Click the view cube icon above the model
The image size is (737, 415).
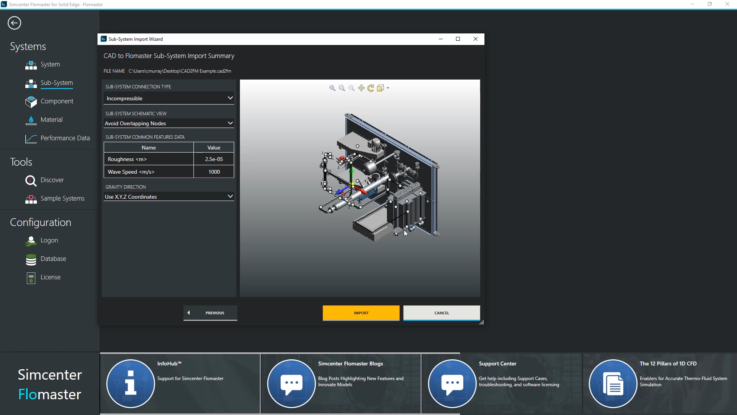click(x=380, y=88)
